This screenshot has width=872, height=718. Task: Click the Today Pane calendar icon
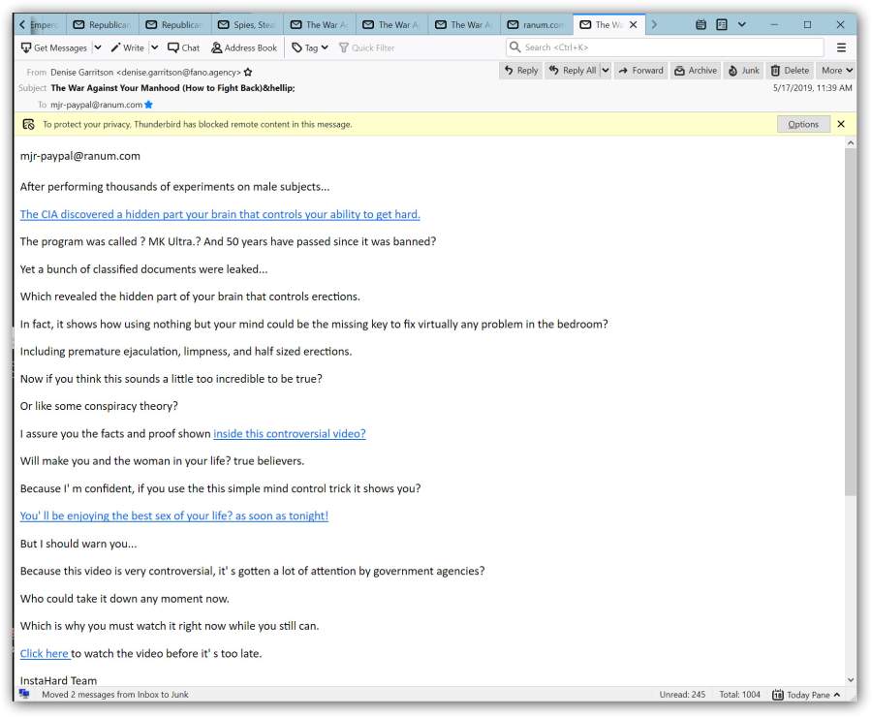click(x=777, y=695)
